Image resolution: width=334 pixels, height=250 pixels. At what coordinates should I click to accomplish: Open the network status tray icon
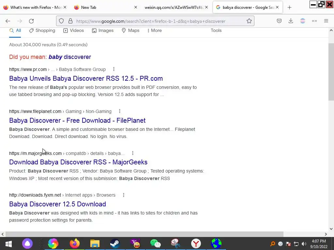(x=296, y=244)
